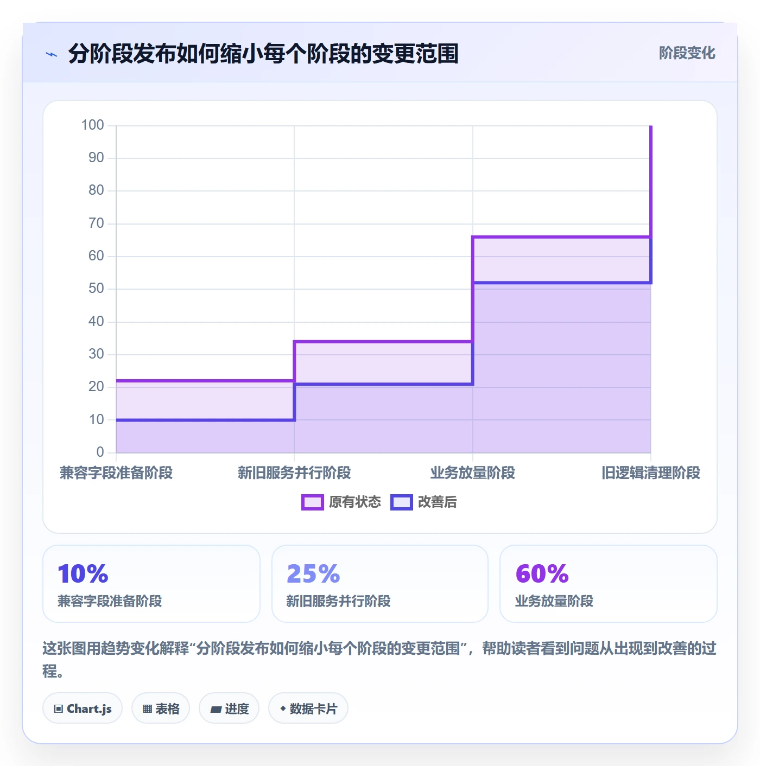Click the 改善后 legend label
This screenshot has height=766, width=760.
[438, 502]
